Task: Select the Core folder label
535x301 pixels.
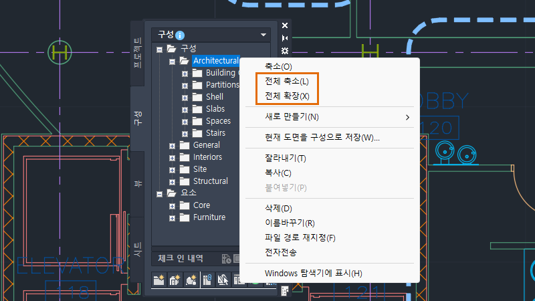Action: (201, 205)
